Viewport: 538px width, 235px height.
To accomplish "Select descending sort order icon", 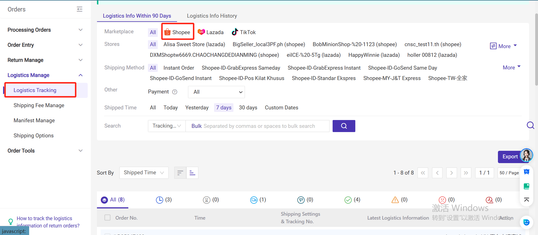I will (x=180, y=173).
